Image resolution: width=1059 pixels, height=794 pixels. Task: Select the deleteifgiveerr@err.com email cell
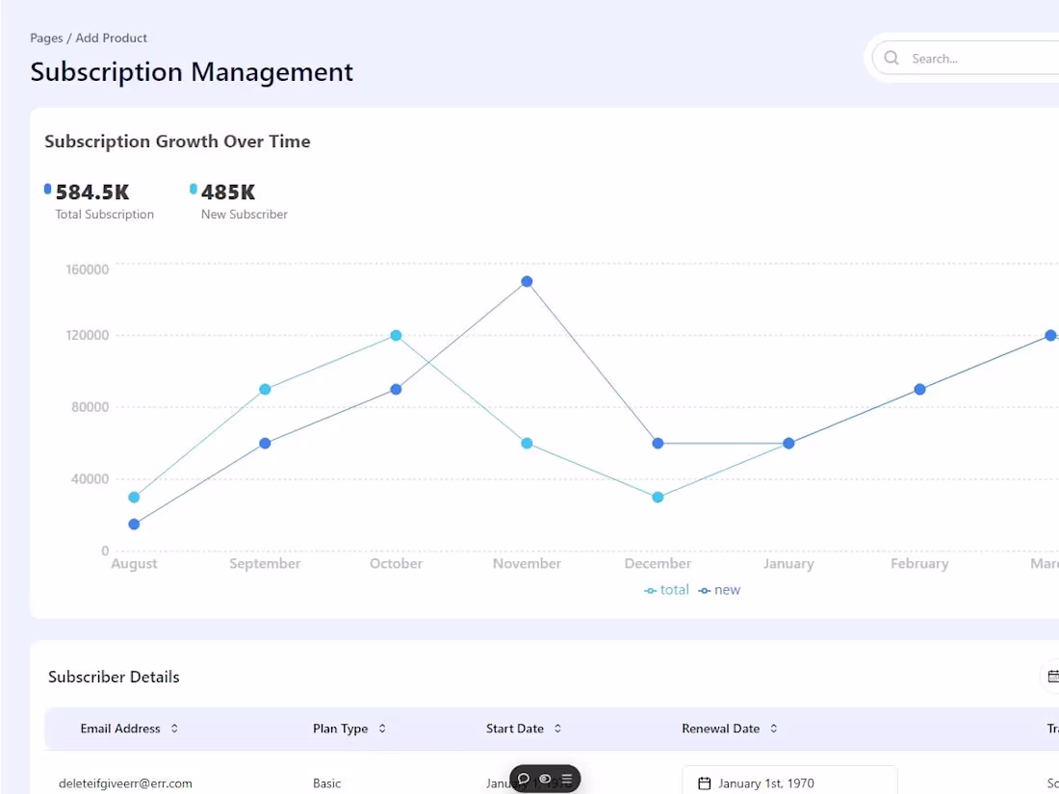[x=125, y=782]
